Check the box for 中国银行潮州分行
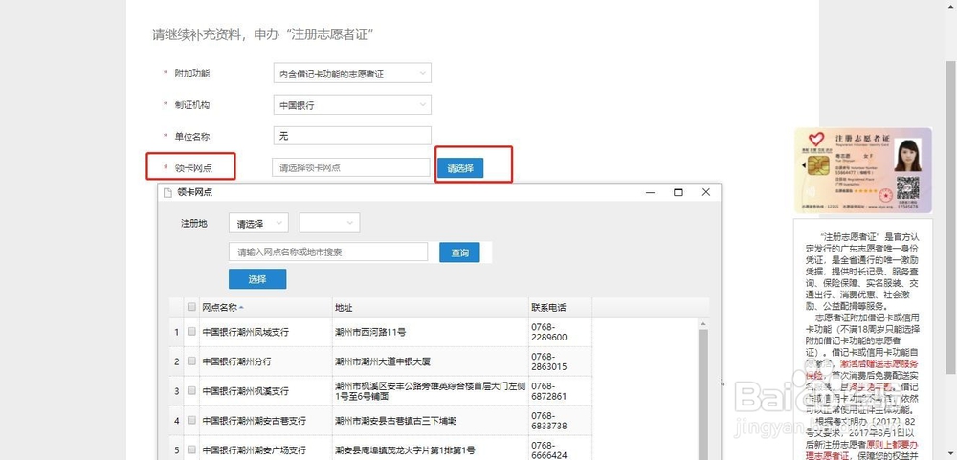Image resolution: width=957 pixels, height=460 pixels. pyautogui.click(x=191, y=361)
